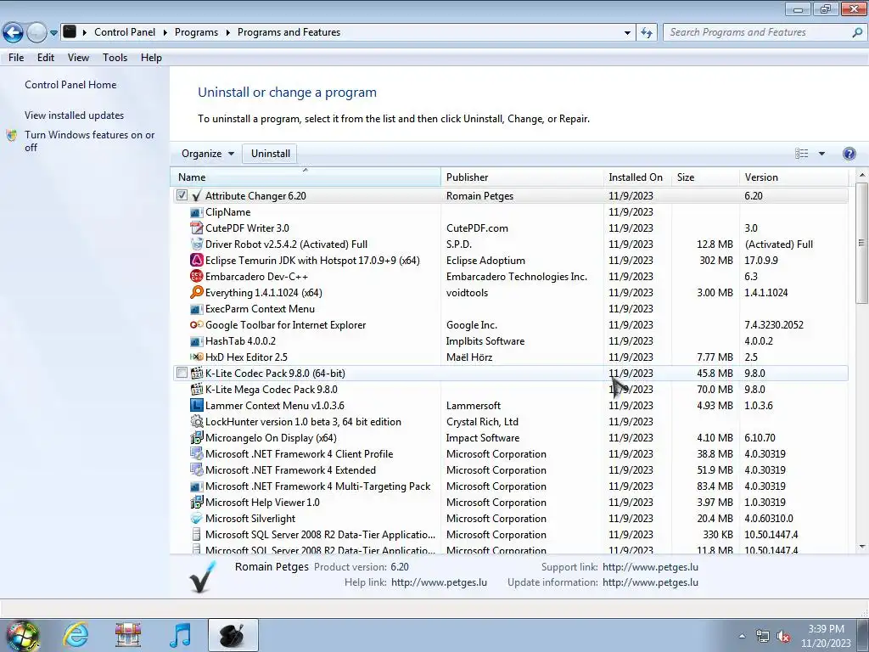Click the ClipName program icon
This screenshot has height=652, width=869.
(196, 212)
